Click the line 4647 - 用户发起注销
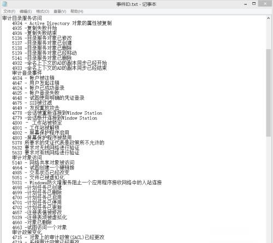 coord(36,83)
